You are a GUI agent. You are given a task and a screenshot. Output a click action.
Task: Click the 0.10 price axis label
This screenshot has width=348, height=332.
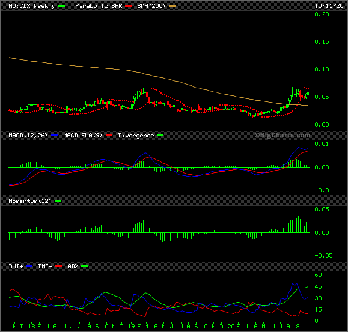coord(322,70)
